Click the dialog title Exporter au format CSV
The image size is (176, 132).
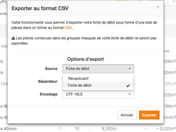point(40,8)
